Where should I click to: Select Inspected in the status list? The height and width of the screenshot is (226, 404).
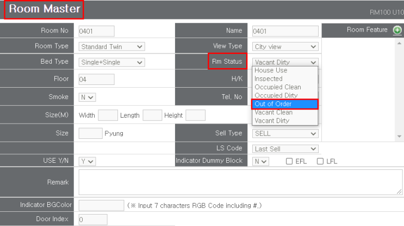pos(285,78)
